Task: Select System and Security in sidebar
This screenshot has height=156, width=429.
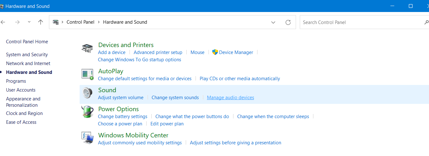Action: (x=27, y=55)
